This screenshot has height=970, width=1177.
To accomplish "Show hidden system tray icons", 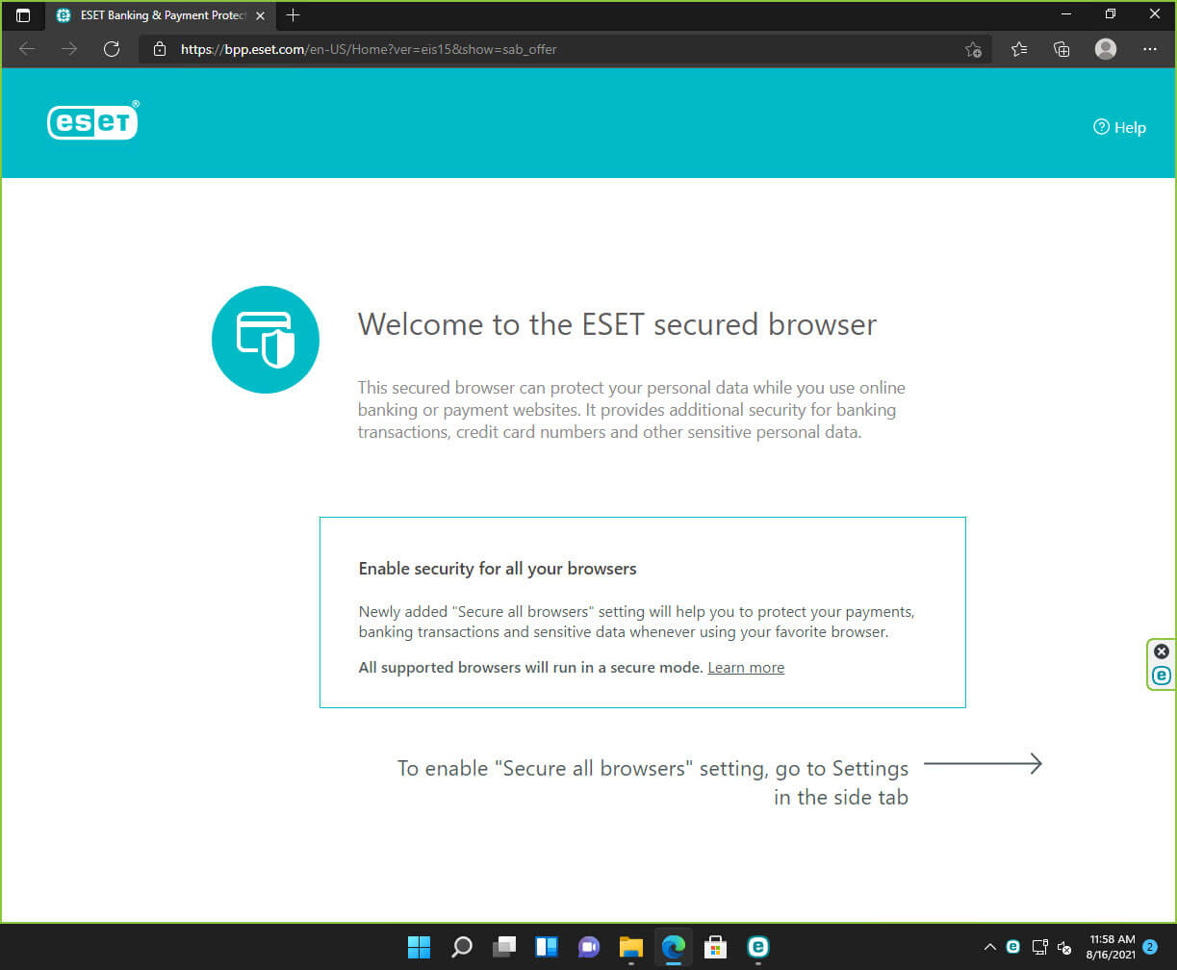I will [989, 947].
